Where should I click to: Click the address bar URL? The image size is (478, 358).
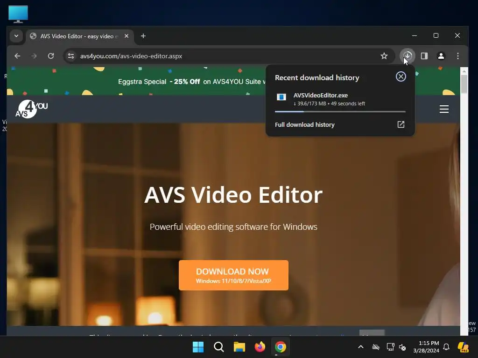(131, 56)
